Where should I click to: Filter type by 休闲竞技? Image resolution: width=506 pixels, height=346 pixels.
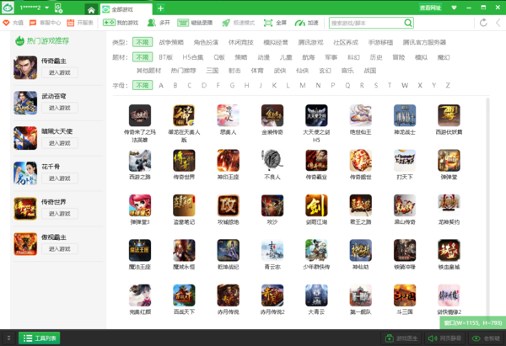tap(240, 42)
